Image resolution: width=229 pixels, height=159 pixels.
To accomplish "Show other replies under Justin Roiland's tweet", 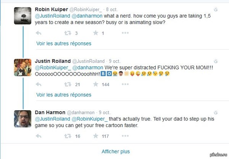I will 64,95.
